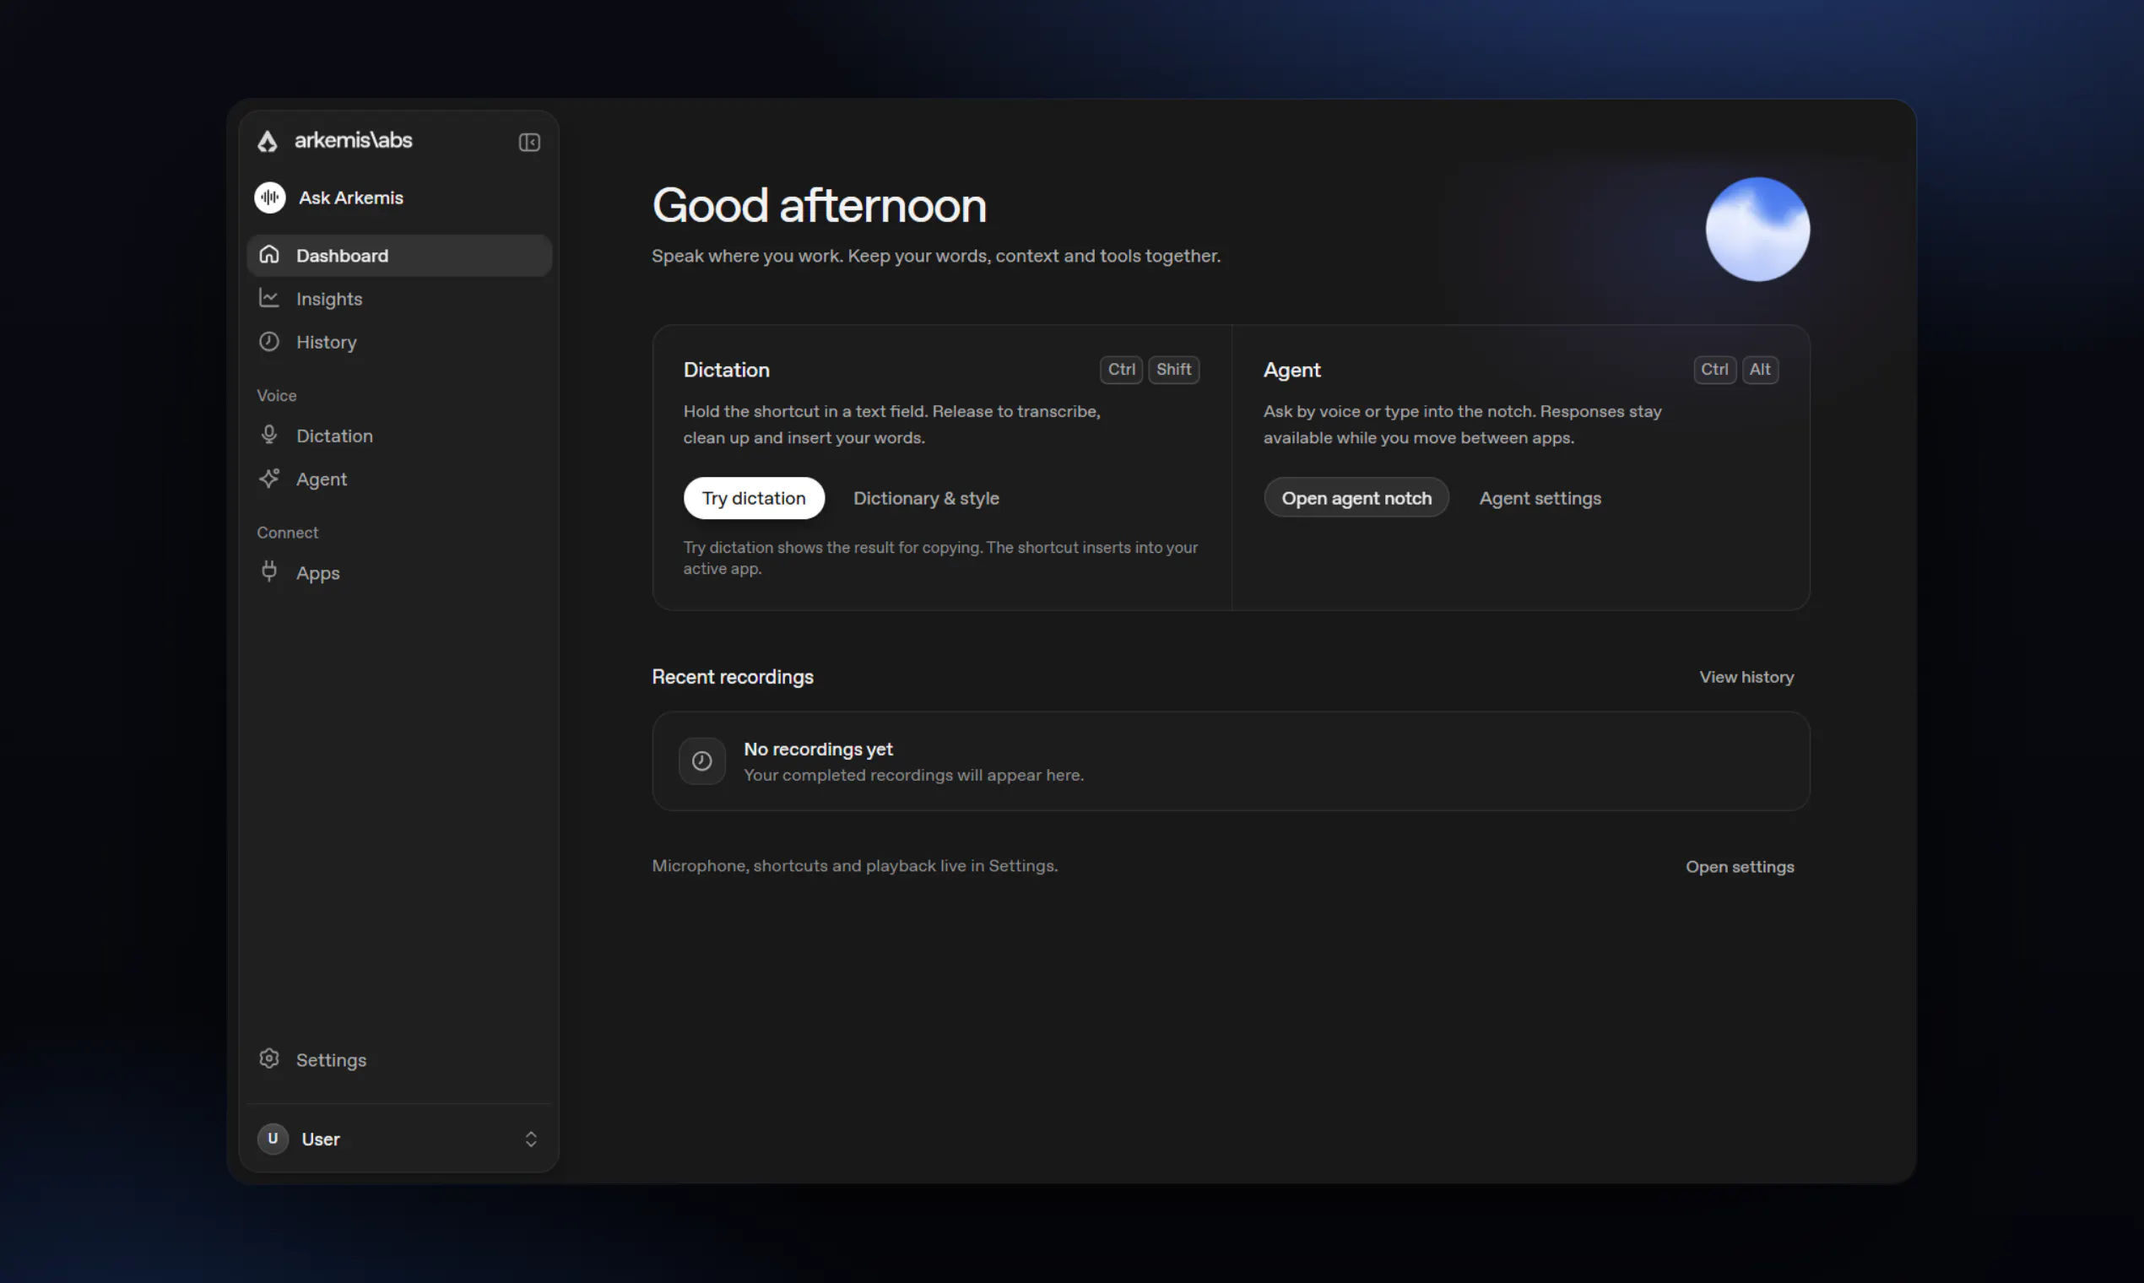Click the "Recent recordings" heading
This screenshot has height=1283, width=2144.
[732, 677]
